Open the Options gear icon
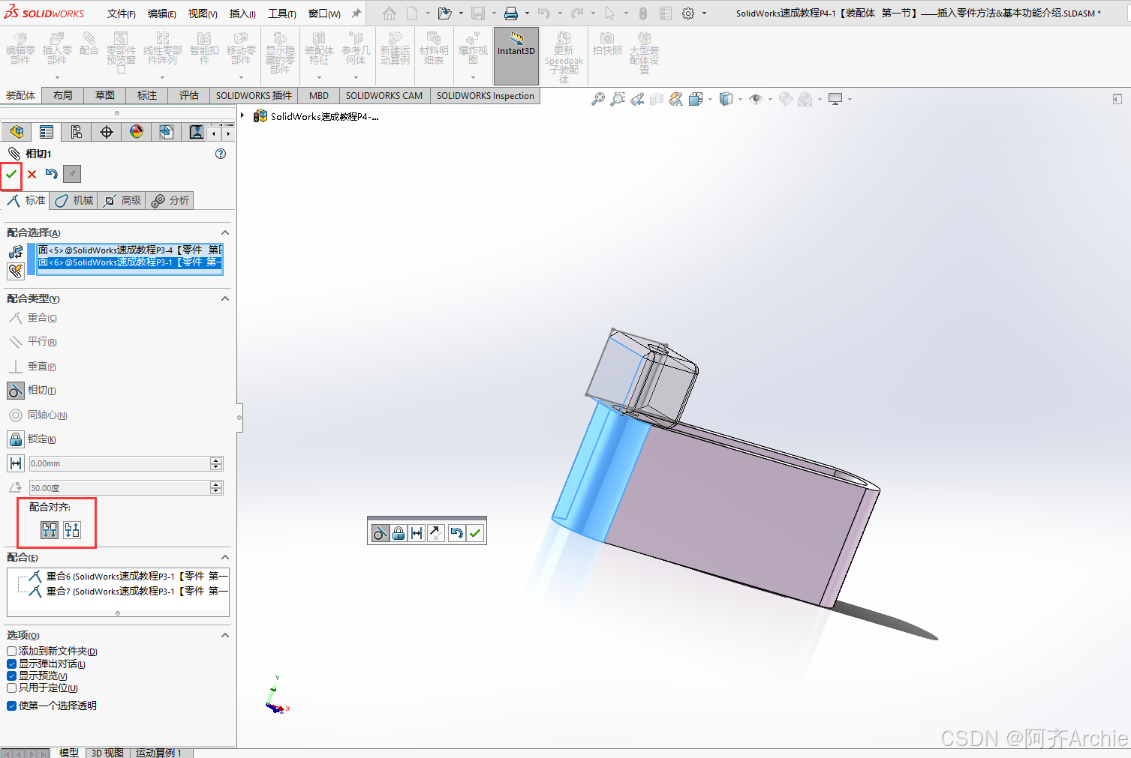Viewport: 1131px width, 758px height. tap(688, 13)
